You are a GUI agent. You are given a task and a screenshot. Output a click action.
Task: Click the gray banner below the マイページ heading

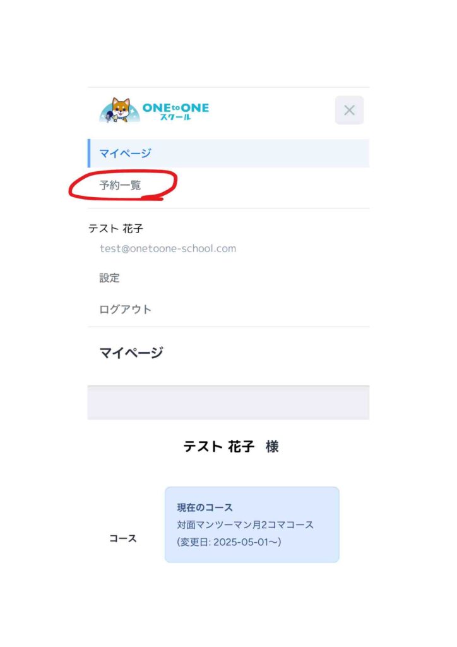pos(228,402)
